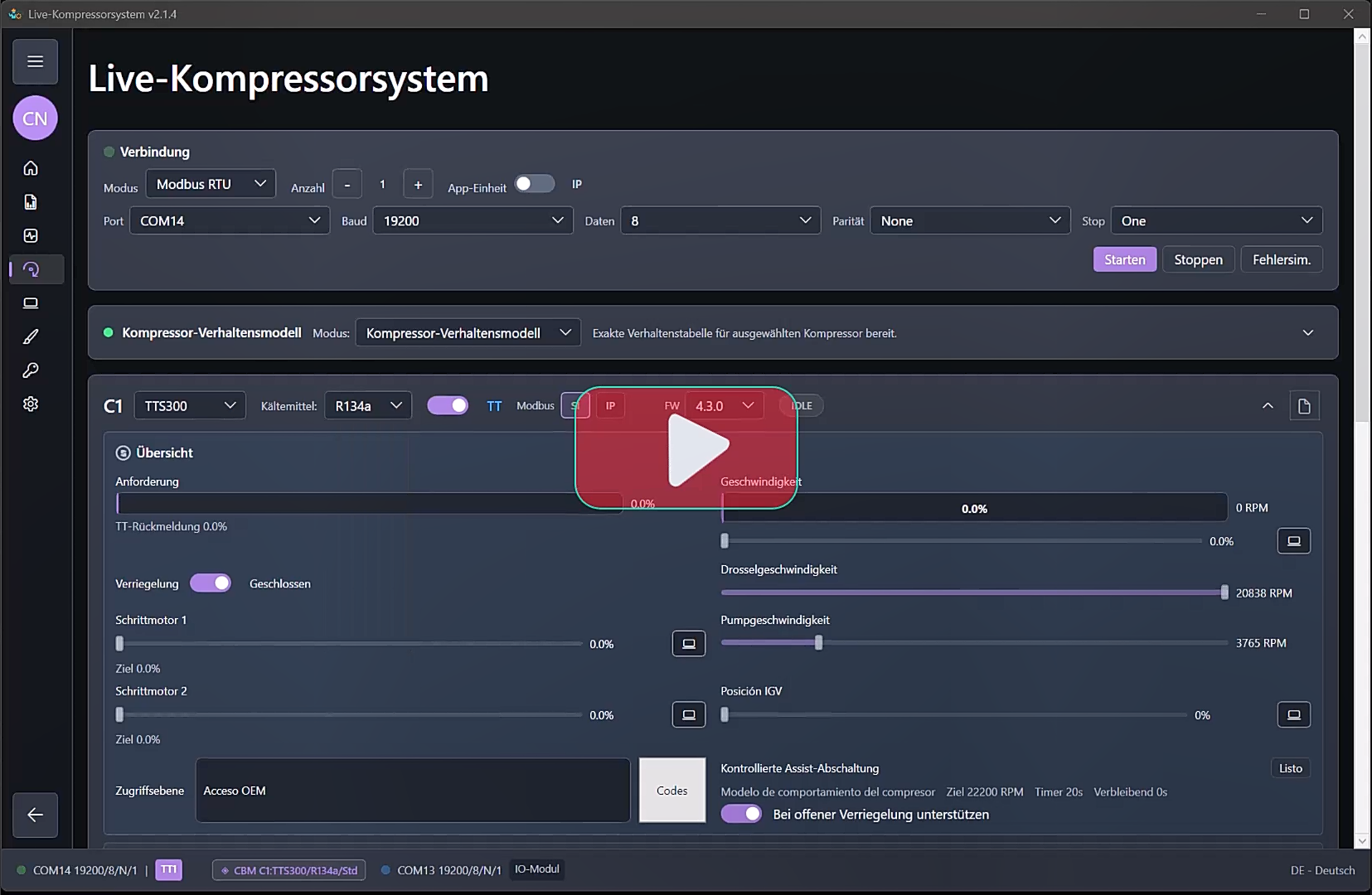Open the Modus Modbus RTU dropdown

click(x=211, y=184)
